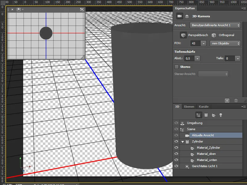Filter 3D panel by whole scene
This screenshot has height=185, width=247.
pyautogui.click(x=199, y=115)
